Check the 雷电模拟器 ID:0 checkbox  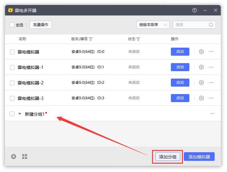click(x=12, y=52)
